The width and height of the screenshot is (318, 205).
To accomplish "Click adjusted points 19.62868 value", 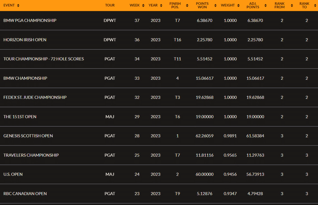I will pyautogui.click(x=255, y=97).
